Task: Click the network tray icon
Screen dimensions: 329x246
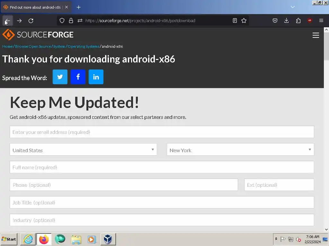Action: click(290, 239)
